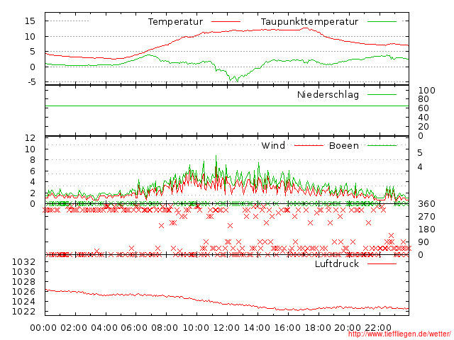454x340 pixels.
Task: Click the 15 temperature axis label
Action: pyautogui.click(x=30, y=21)
